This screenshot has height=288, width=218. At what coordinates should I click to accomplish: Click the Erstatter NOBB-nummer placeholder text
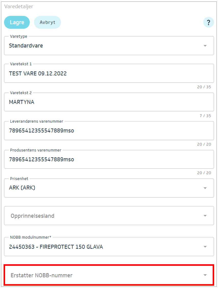click(x=42, y=275)
